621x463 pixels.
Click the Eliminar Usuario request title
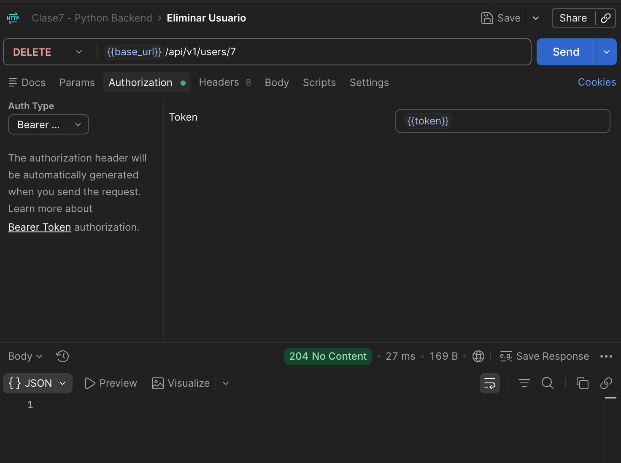[206, 18]
